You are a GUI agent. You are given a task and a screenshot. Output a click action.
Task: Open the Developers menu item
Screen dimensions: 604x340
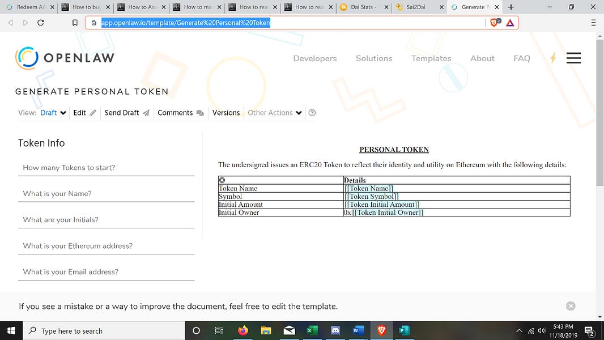click(x=314, y=58)
